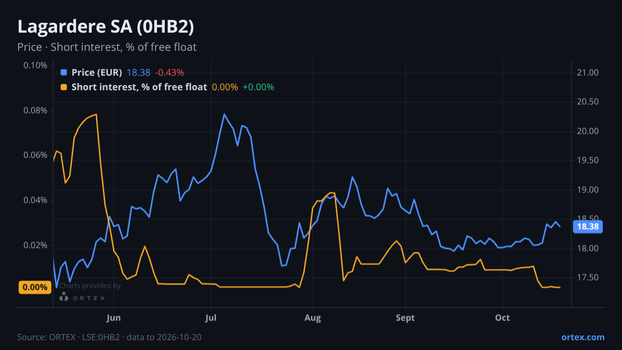Toggle the Price (EUR) legend label
The width and height of the screenshot is (622, 350).
coord(97,73)
